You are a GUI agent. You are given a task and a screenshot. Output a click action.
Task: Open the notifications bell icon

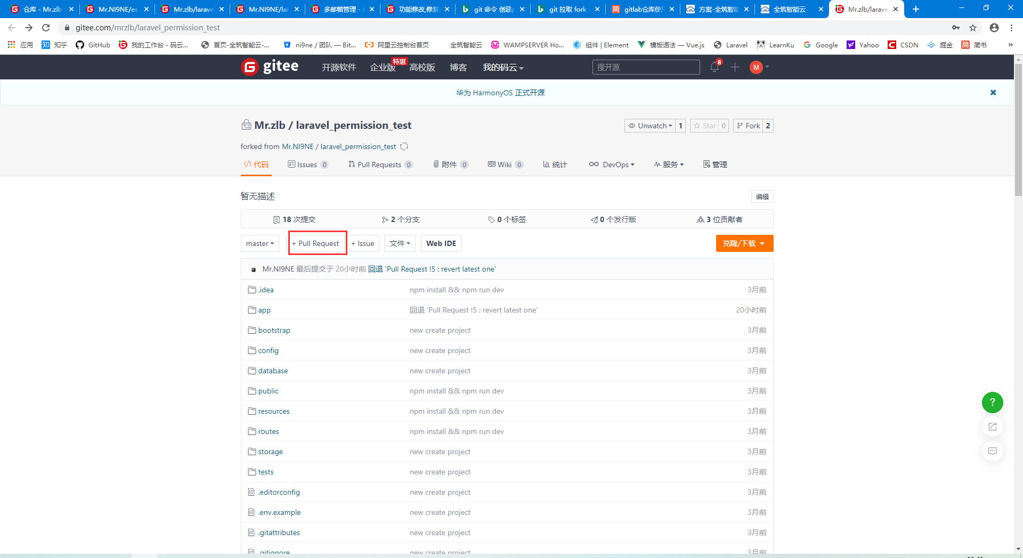714,67
